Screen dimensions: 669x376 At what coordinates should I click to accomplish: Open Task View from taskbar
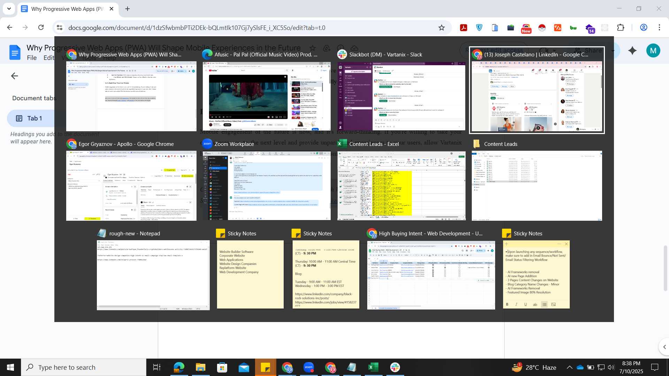tap(157, 367)
